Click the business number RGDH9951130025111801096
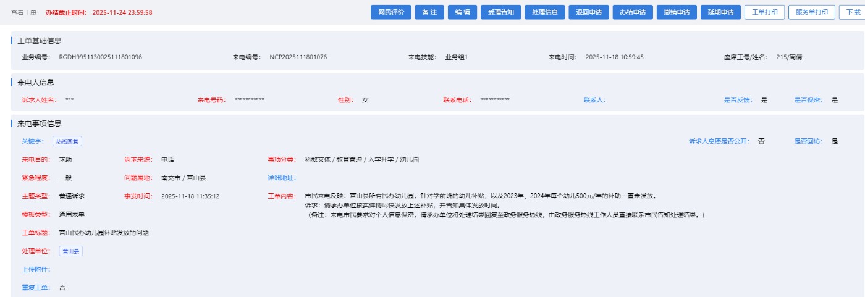This screenshot has height=297, width=865. (x=101, y=57)
